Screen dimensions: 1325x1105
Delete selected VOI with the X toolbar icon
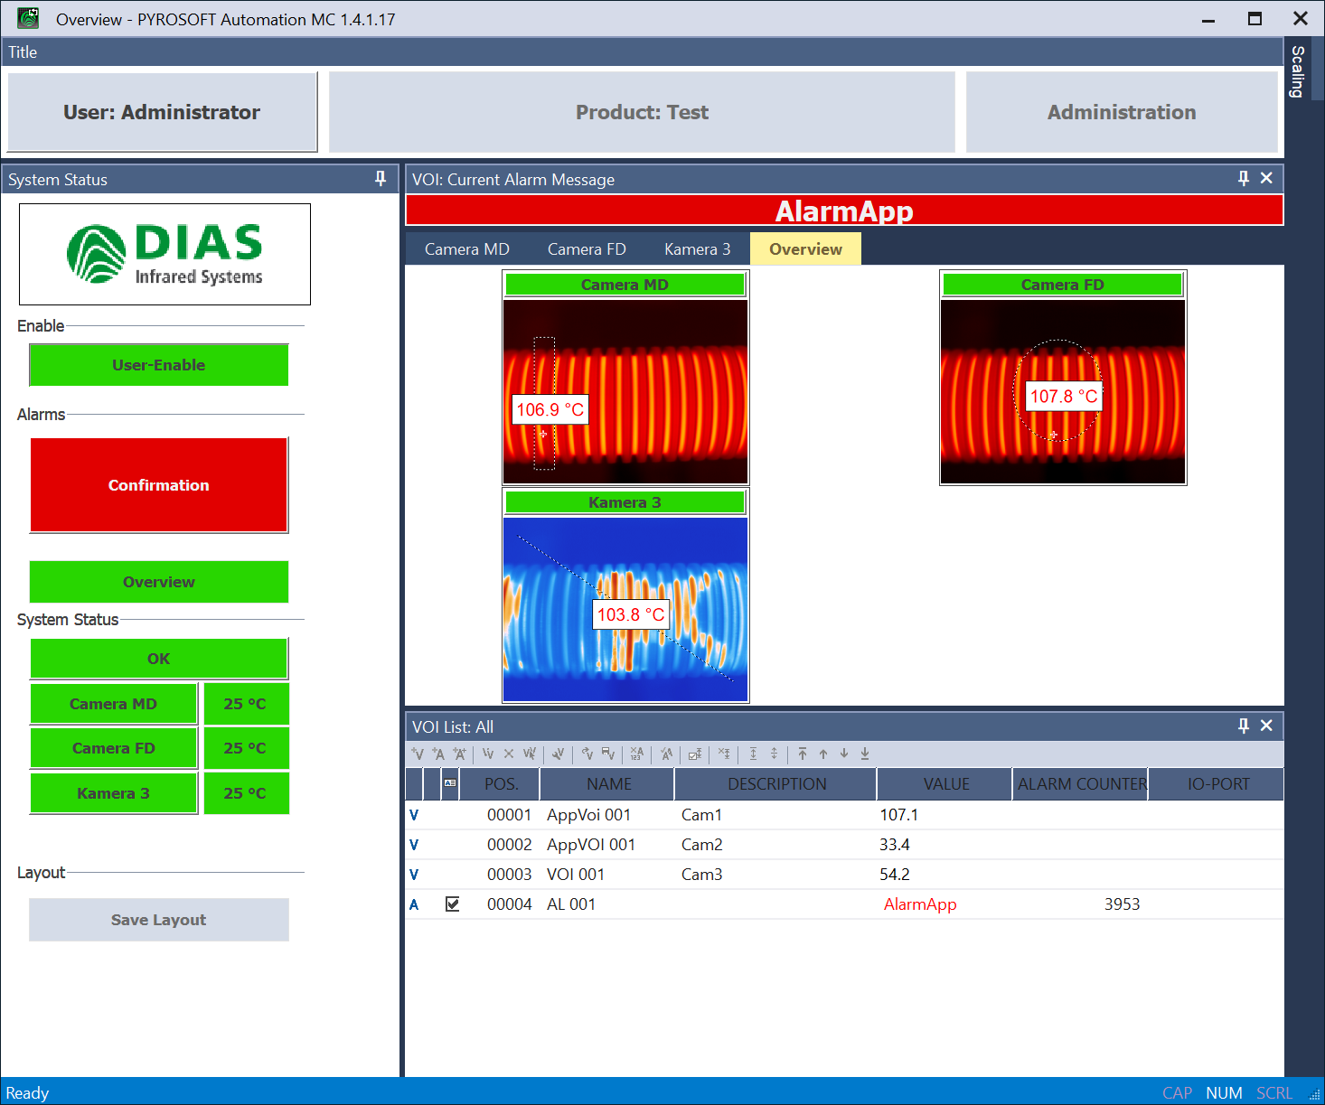tap(509, 754)
